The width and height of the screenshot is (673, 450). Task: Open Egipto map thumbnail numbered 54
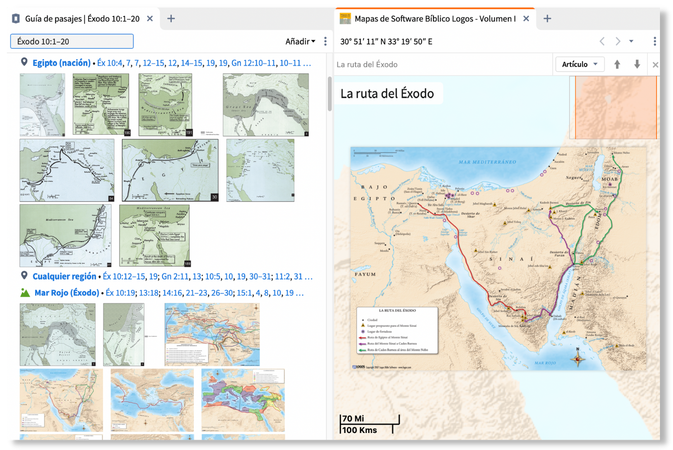[67, 170]
